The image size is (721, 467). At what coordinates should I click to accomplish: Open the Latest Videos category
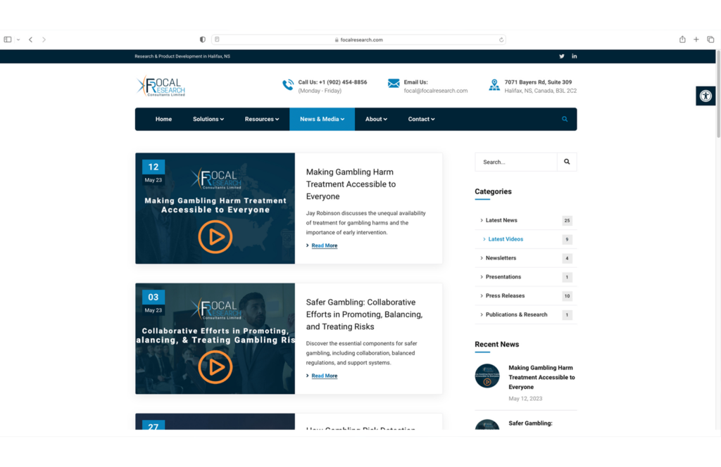(506, 239)
